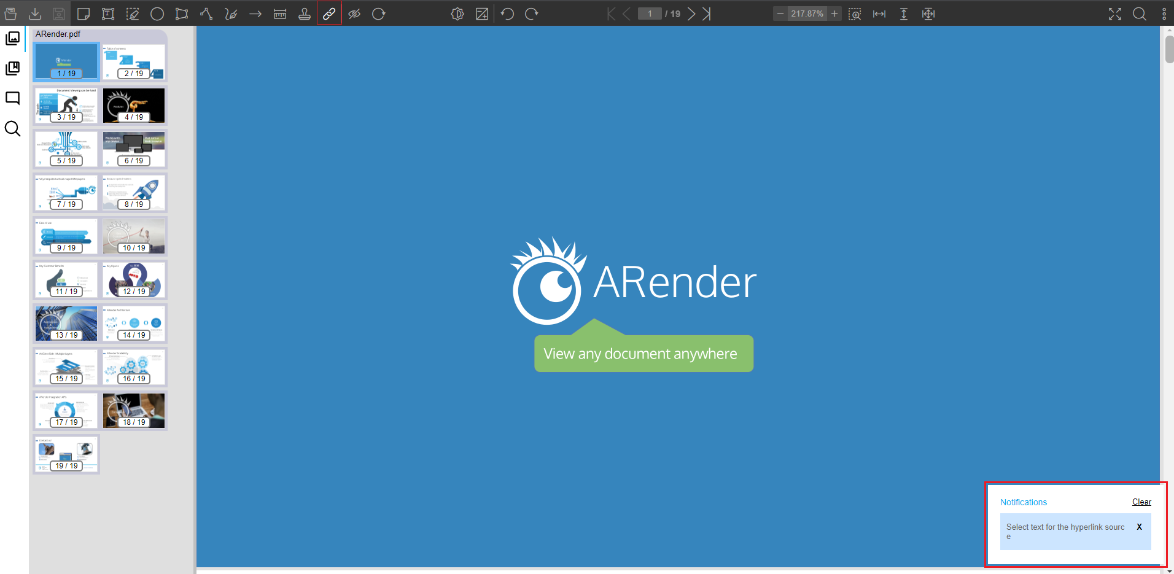The height and width of the screenshot is (574, 1174).
Task: Click the 217.87% zoom level field
Action: click(x=807, y=14)
